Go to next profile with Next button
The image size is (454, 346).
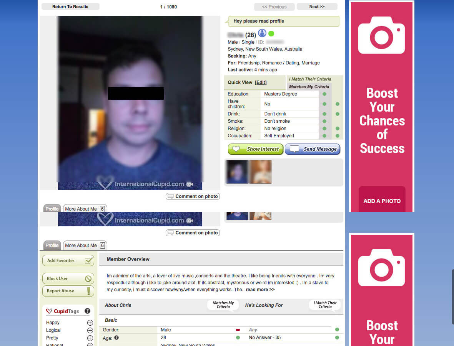tap(317, 7)
